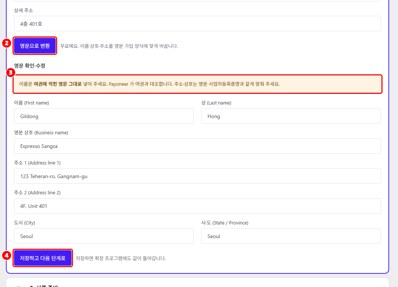Edit Address line 2 field 4F, Unit 401

click(197, 206)
